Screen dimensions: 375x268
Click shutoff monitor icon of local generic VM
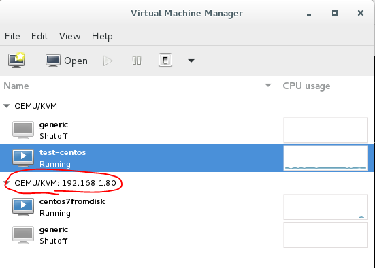pos(23,131)
